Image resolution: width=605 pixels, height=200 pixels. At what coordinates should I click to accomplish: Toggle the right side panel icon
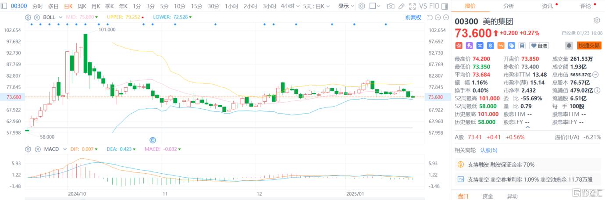(x=445, y=6)
